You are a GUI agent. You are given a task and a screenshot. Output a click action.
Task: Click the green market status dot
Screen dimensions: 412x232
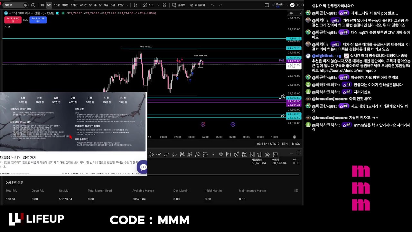click(x=63, y=13)
